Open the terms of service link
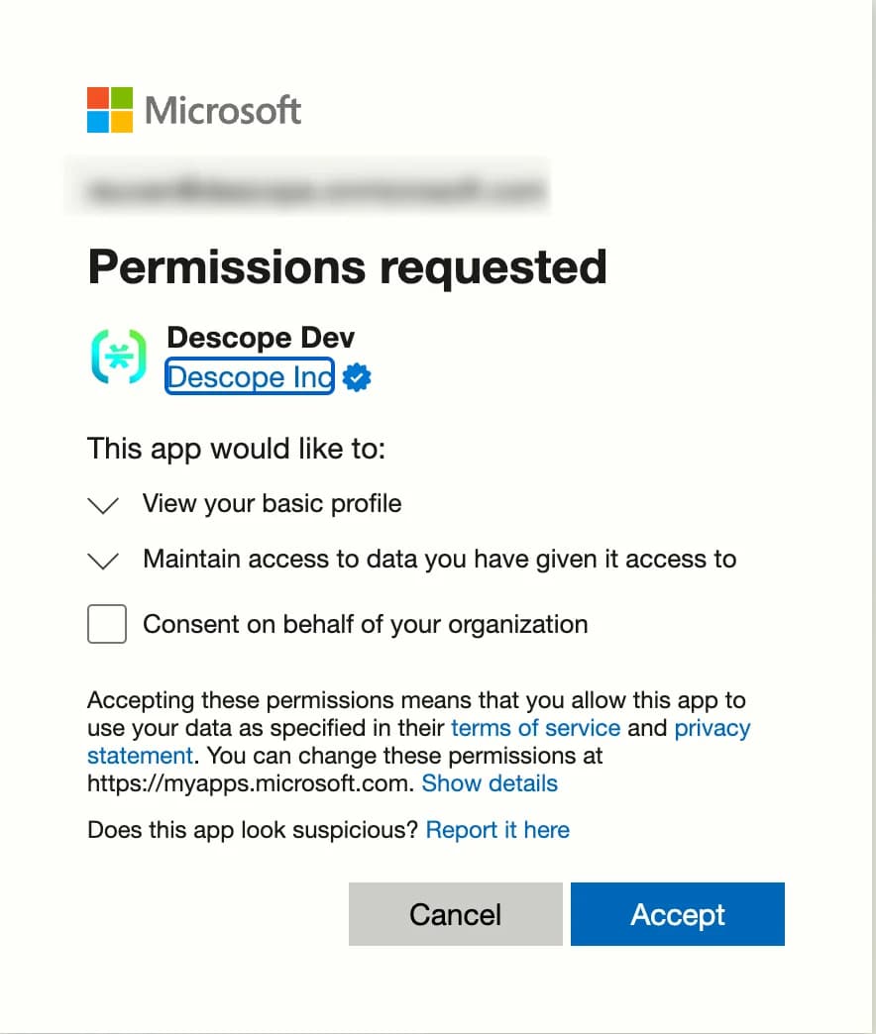 pyautogui.click(x=536, y=728)
